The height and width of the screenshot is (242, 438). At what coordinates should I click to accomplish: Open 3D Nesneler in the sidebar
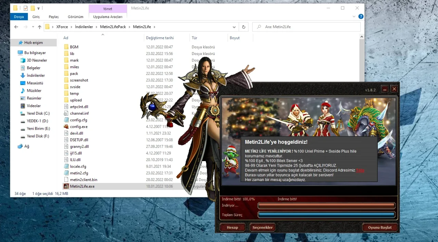coord(37,60)
